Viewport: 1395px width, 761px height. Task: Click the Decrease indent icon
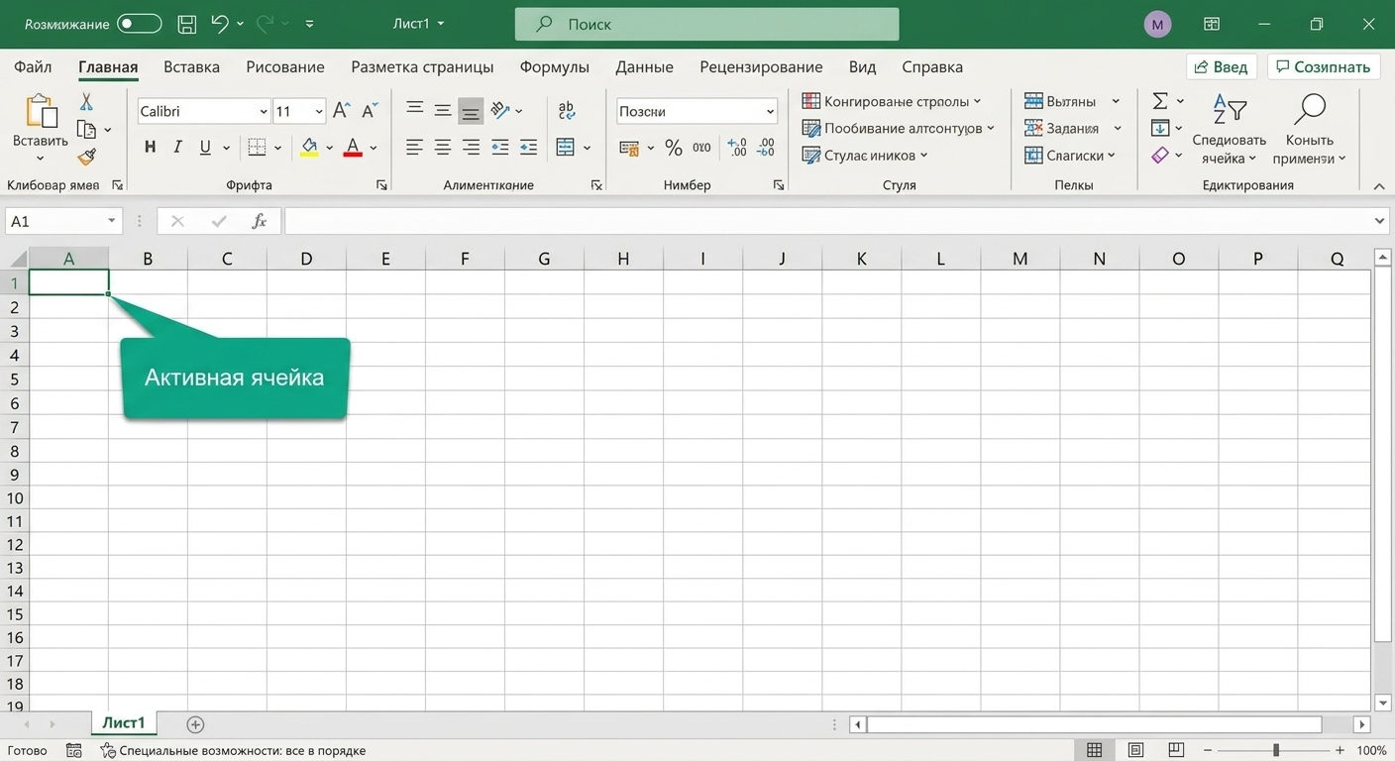500,148
